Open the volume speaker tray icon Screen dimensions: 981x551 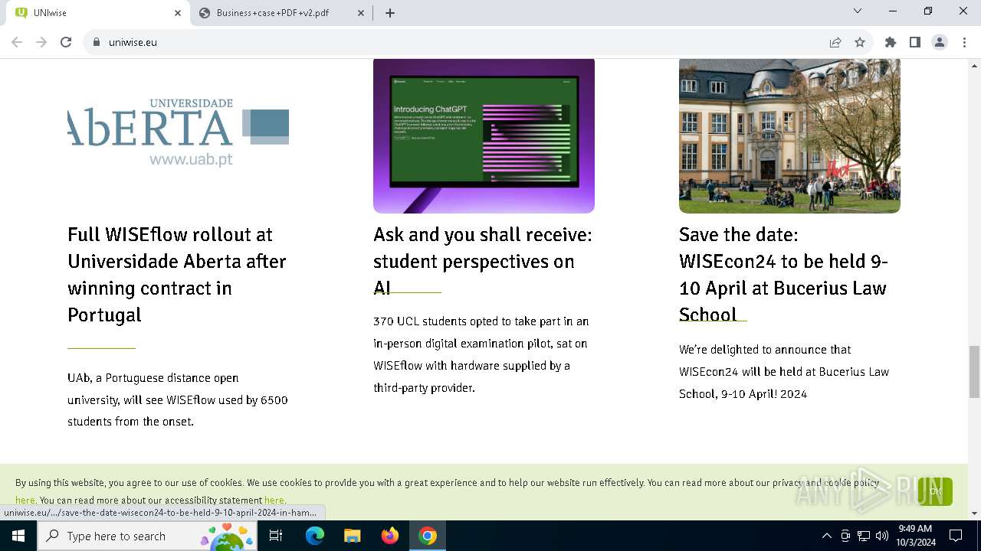pos(882,536)
